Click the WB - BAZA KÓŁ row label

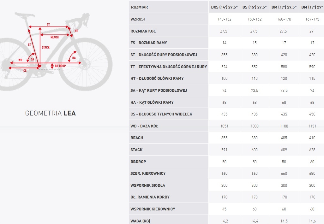(144, 126)
